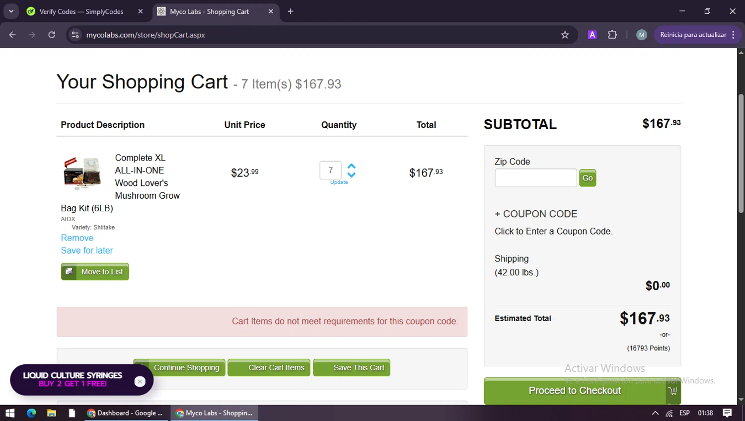Click Save for later link
The width and height of the screenshot is (745, 421).
(87, 251)
